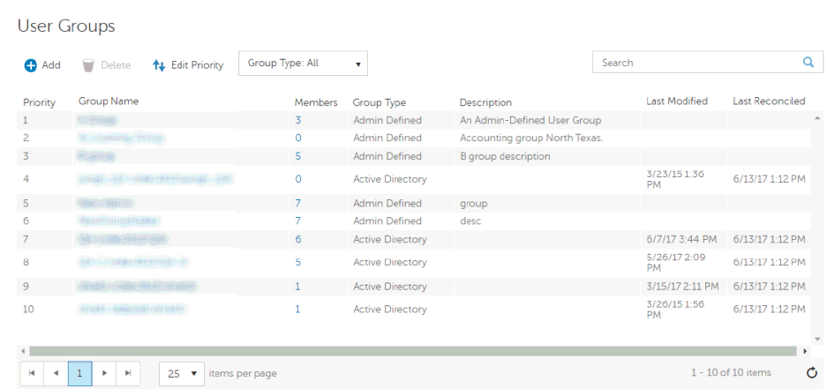Click the search magnifier icon

tap(808, 63)
